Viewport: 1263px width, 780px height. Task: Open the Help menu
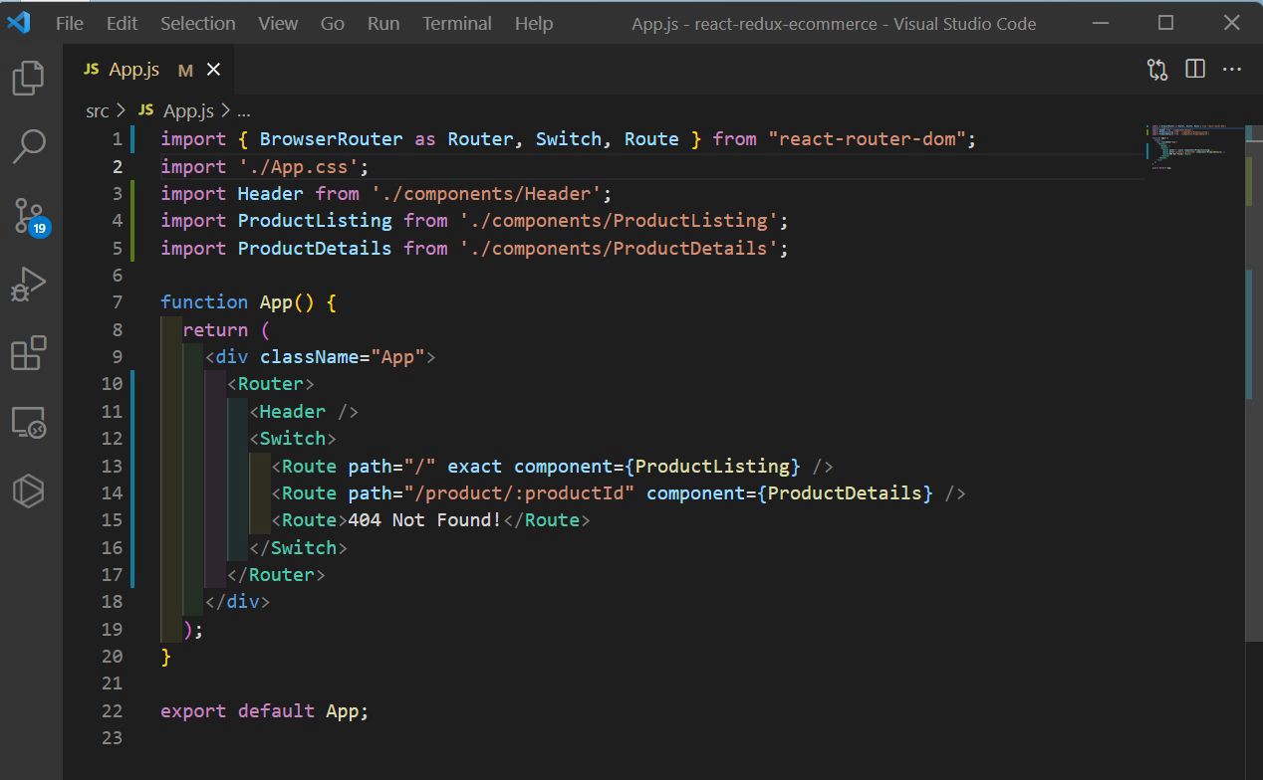click(x=534, y=23)
